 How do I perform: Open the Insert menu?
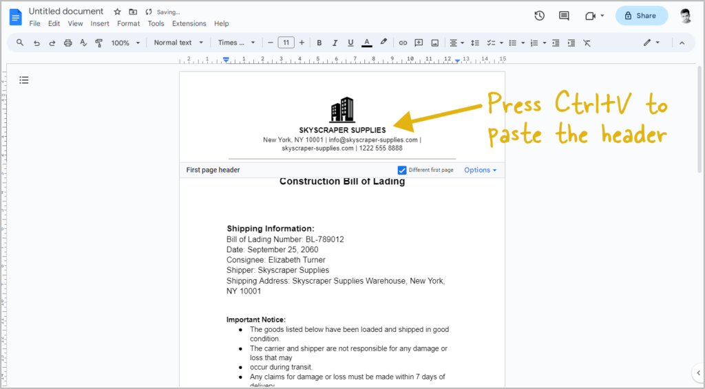coord(100,23)
